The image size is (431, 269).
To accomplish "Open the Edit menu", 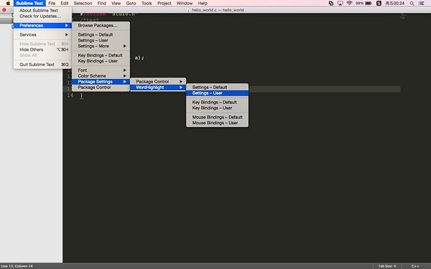I will pyautogui.click(x=65, y=4).
